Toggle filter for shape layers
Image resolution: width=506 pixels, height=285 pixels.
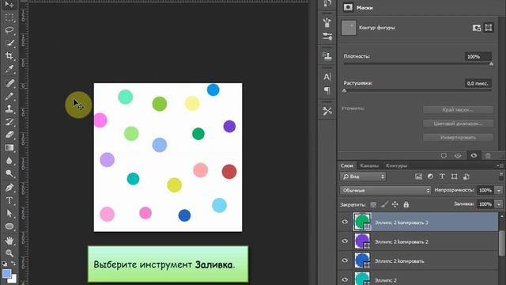tap(454, 177)
